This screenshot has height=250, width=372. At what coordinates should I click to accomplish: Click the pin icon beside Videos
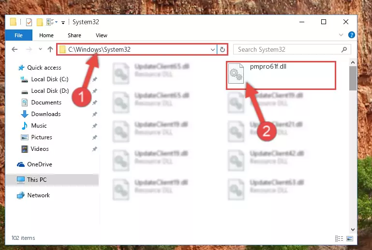pyautogui.click(x=95, y=149)
